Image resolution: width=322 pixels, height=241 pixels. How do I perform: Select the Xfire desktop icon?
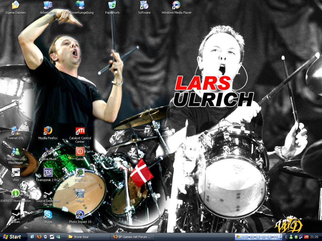[x=16, y=175]
